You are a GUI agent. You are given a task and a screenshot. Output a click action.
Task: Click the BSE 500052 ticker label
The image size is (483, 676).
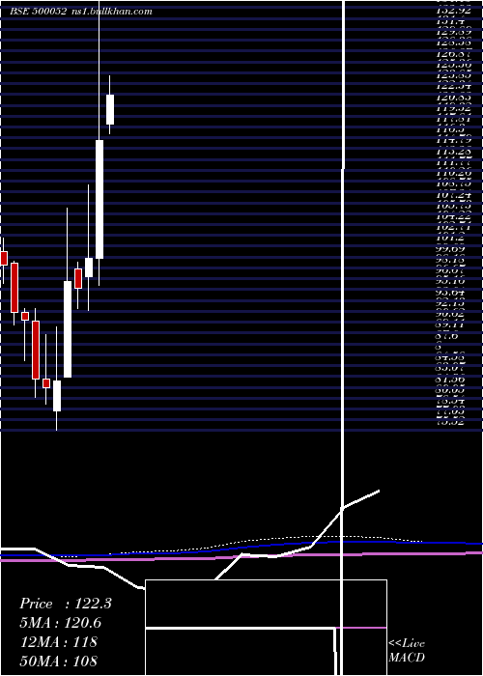[38, 12]
